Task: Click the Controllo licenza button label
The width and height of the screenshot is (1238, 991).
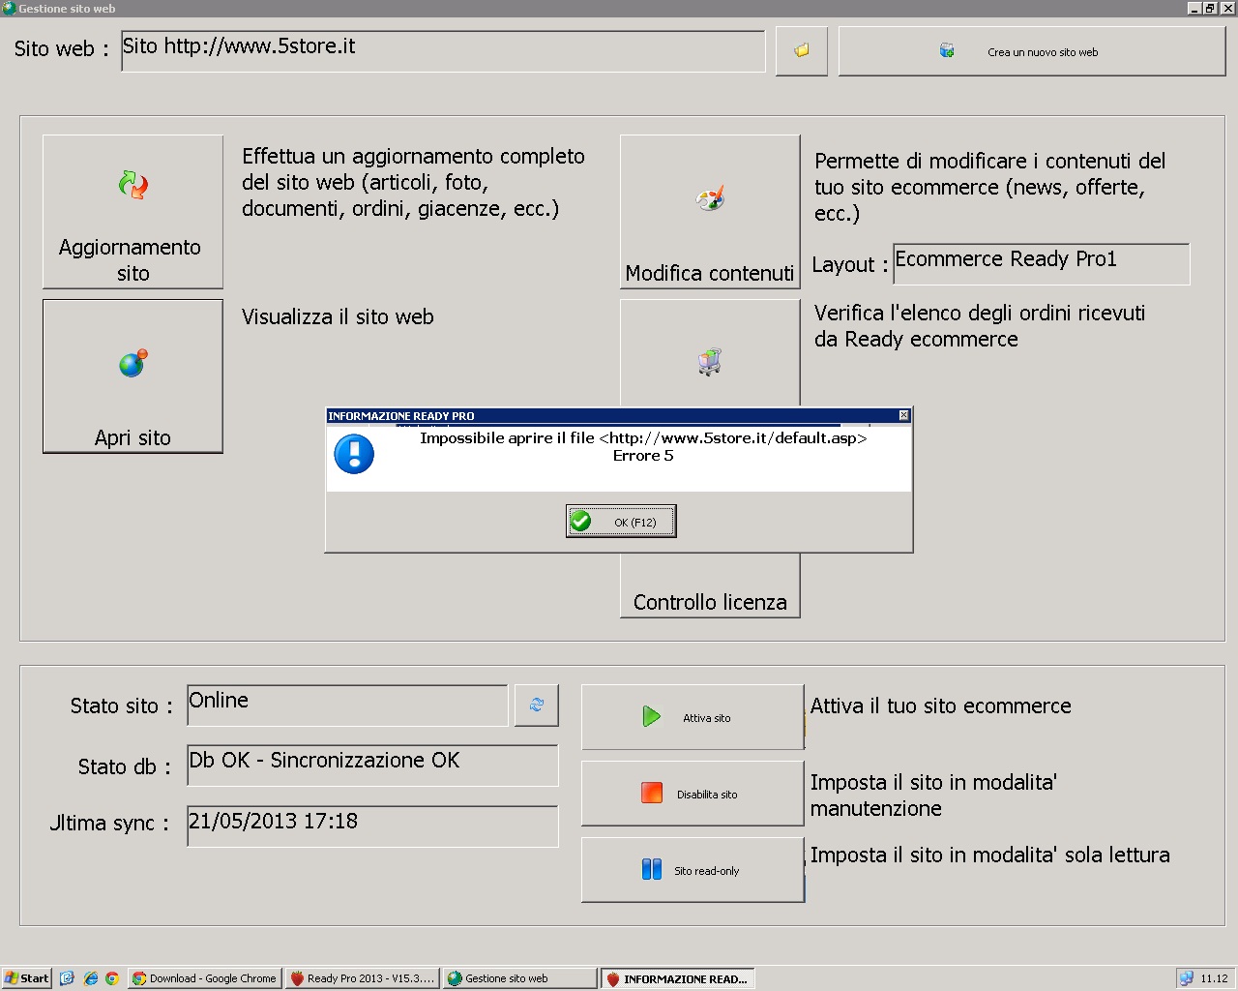Action: point(710,602)
